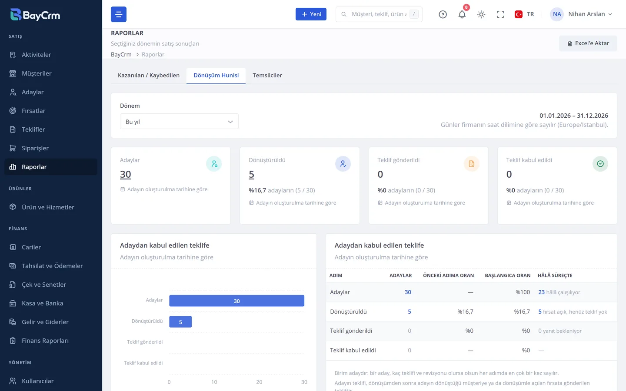The height and width of the screenshot is (391, 626).
Task: Open Aktiviteler in the sidebar
Action: pyautogui.click(x=51, y=55)
